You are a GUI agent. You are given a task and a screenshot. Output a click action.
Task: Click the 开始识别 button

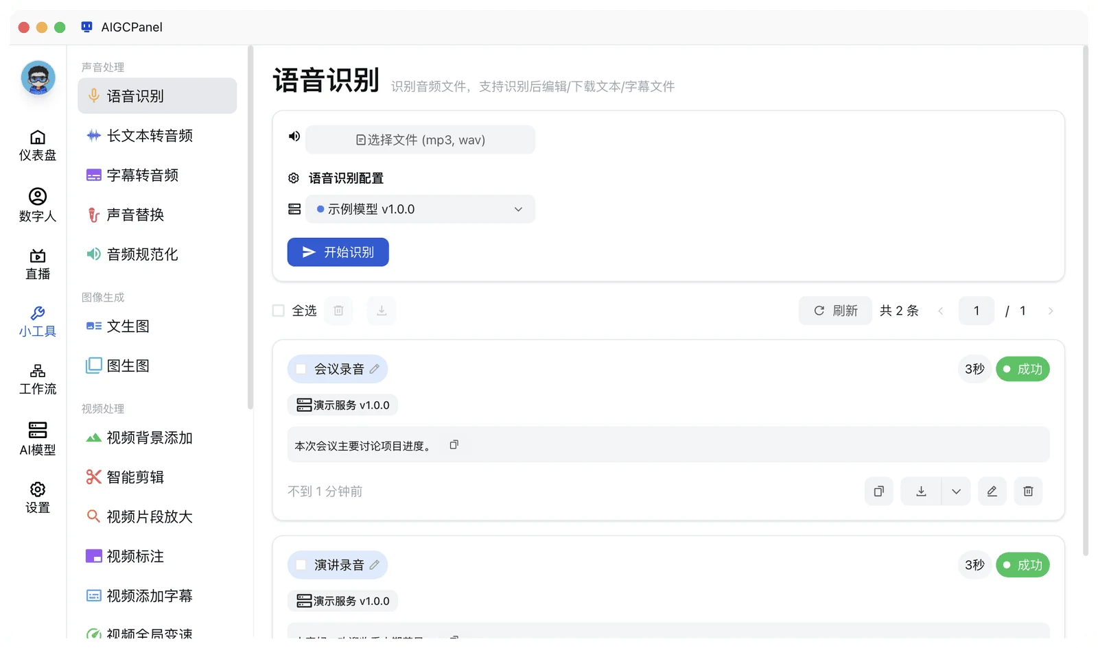(x=338, y=252)
